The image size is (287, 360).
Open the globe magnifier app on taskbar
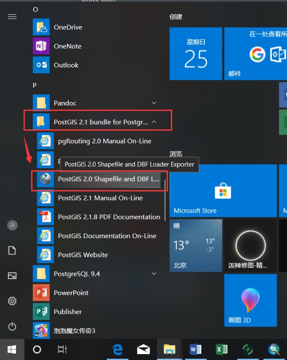point(274,350)
